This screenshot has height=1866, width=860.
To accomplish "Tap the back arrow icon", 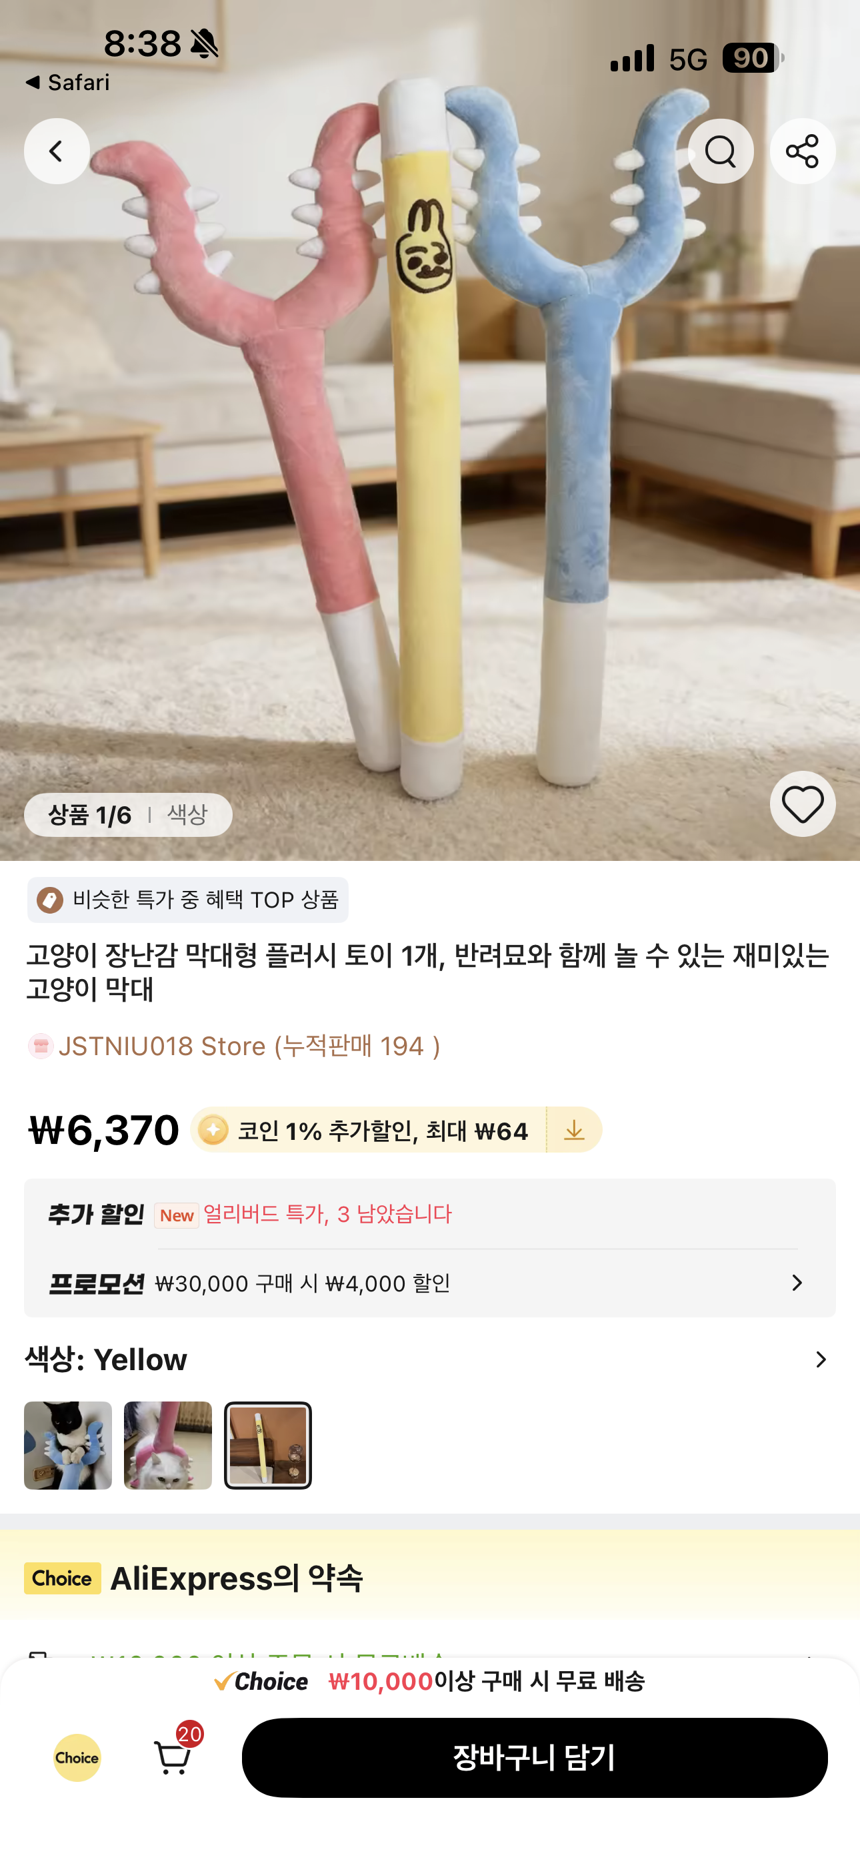I will [57, 151].
